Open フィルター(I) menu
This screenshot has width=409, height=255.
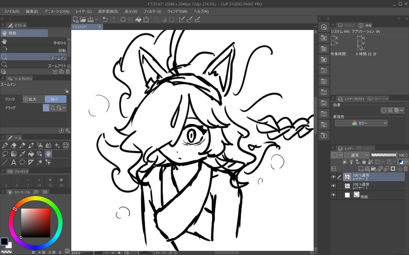pyautogui.click(x=152, y=11)
